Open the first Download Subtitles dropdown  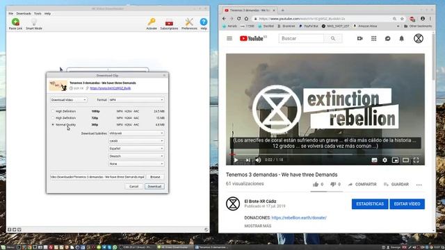point(136,133)
